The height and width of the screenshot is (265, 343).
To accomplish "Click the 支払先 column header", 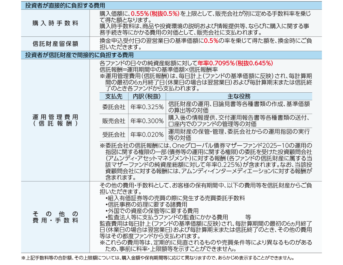I will (114, 97).
